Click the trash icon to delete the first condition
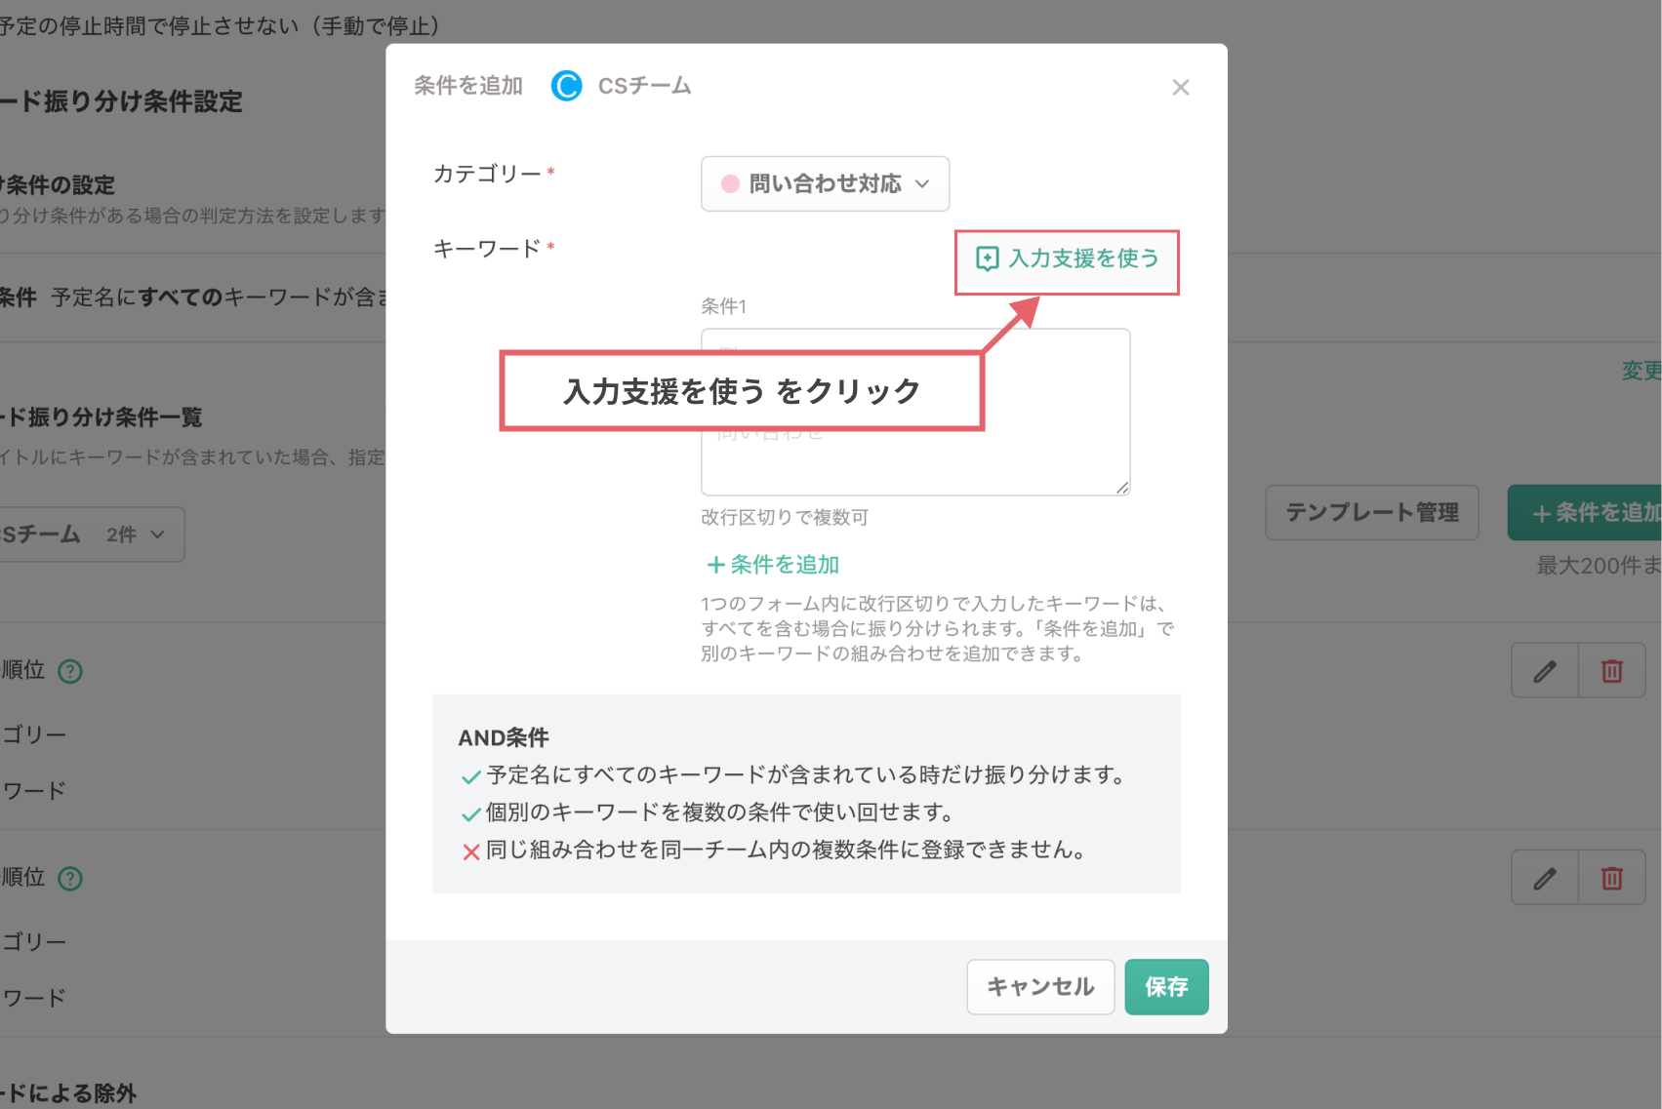Viewport: 1662px width, 1109px height. click(1611, 670)
